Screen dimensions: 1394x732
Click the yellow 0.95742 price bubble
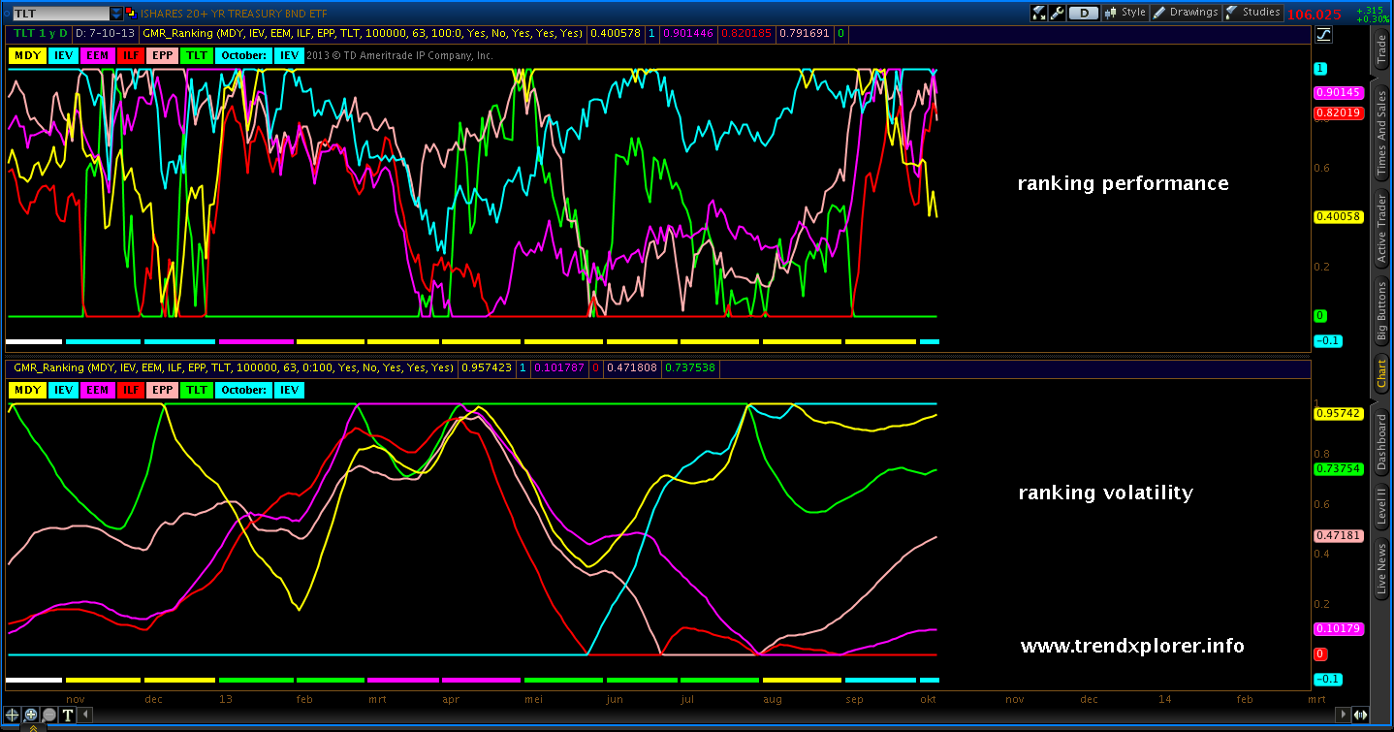(x=1339, y=413)
